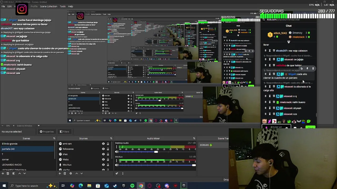Open Microsoft Edge from the taskbar
Image resolution: width=337 pixels, height=189 pixels.
click(x=81, y=186)
